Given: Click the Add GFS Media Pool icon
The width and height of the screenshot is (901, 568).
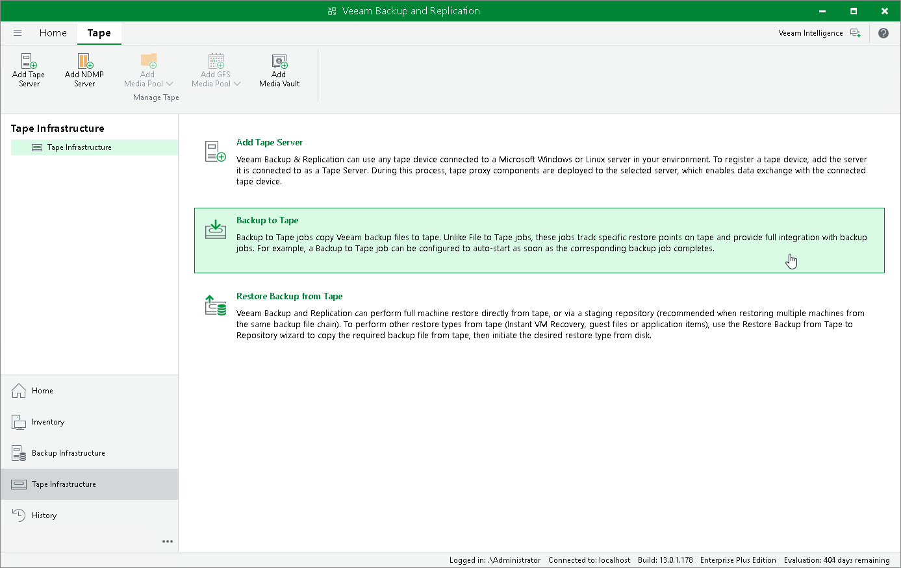Looking at the screenshot, I should pos(216,61).
